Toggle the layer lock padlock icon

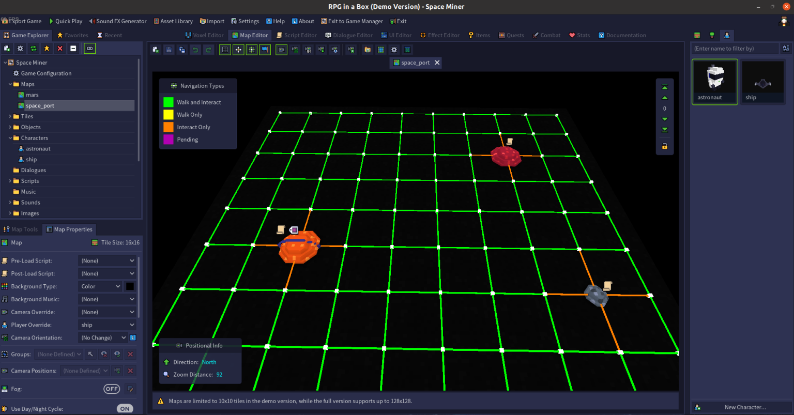coord(665,146)
